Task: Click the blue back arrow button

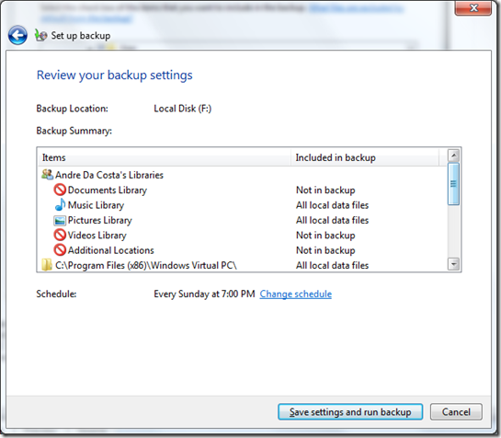Action: [x=17, y=35]
